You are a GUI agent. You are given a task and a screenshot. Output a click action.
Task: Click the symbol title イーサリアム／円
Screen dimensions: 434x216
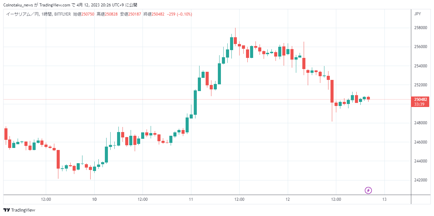22,14
